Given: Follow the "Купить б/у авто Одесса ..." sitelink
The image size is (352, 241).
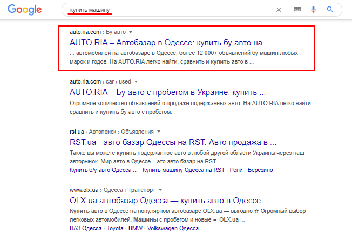Looking at the screenshot, I should tap(104, 170).
